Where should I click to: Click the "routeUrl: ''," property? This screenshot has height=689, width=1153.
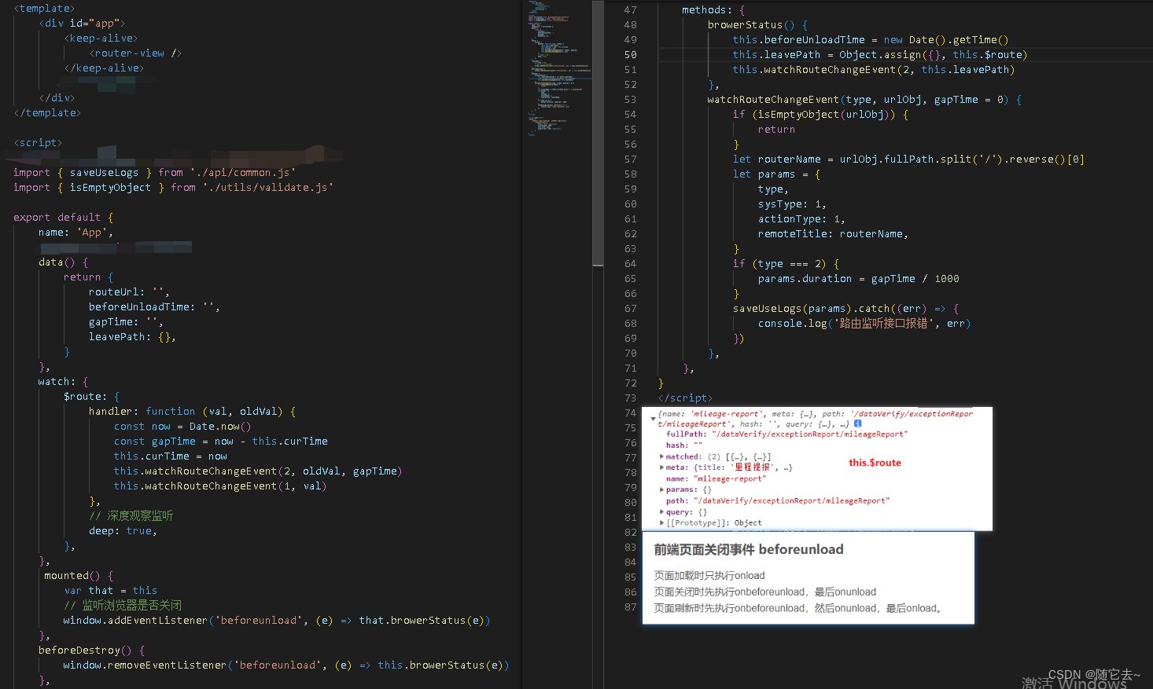[129, 292]
